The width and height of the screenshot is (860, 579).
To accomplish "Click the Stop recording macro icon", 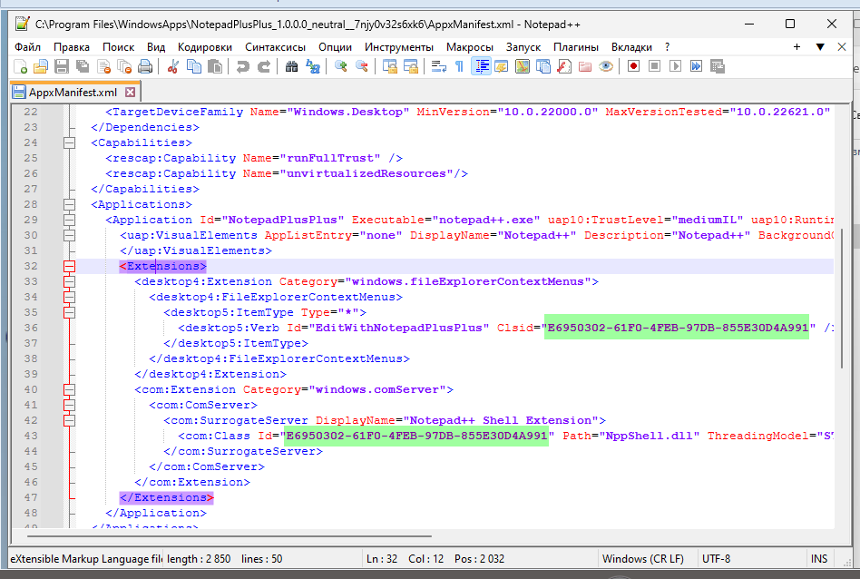I will pyautogui.click(x=654, y=67).
